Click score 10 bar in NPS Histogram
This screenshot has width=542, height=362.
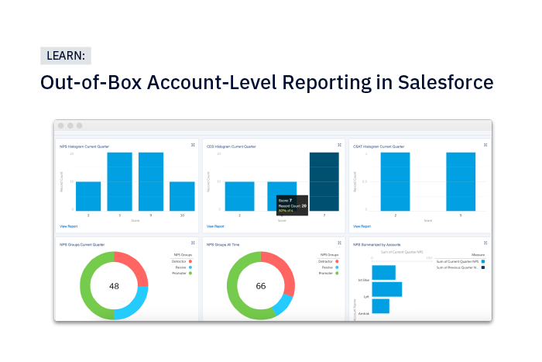click(182, 195)
